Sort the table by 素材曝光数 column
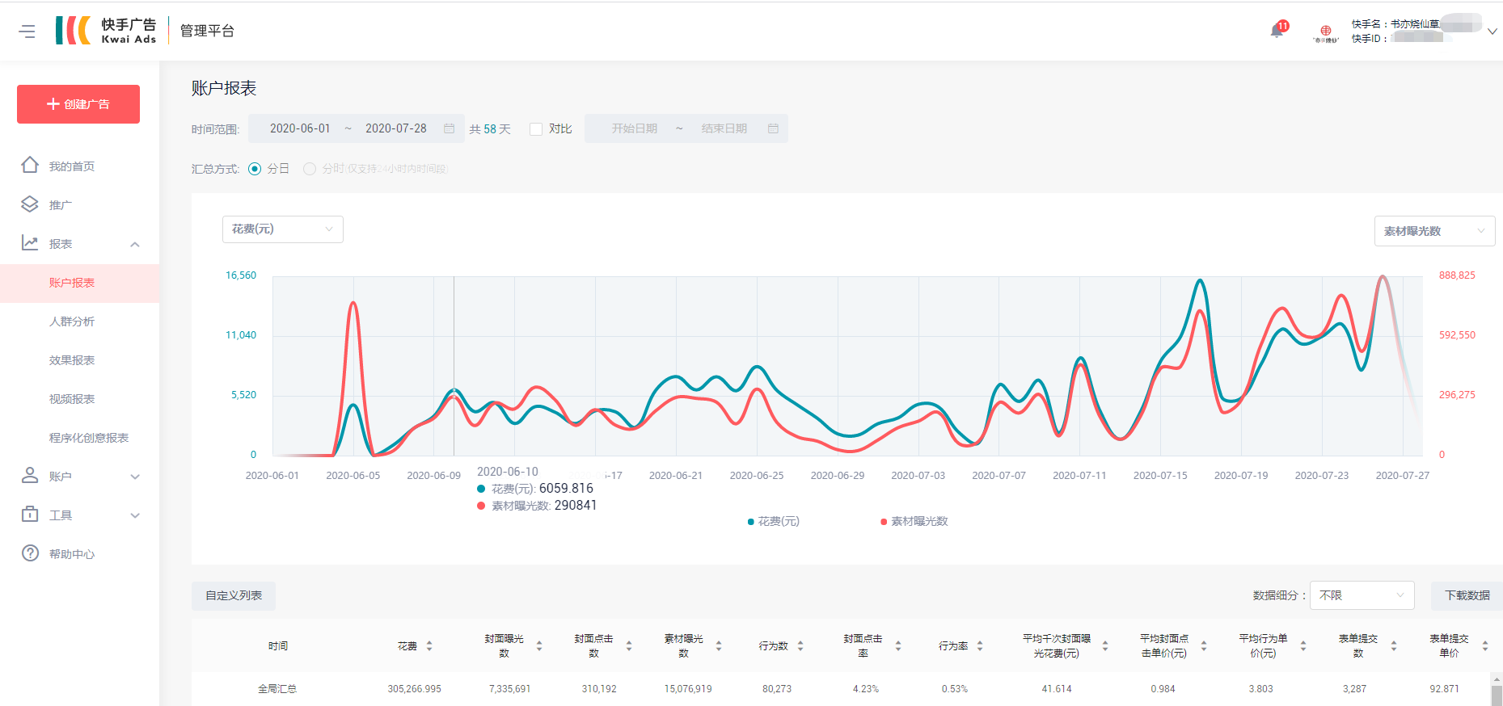Viewport: 1503px width, 706px height. pyautogui.click(x=719, y=646)
